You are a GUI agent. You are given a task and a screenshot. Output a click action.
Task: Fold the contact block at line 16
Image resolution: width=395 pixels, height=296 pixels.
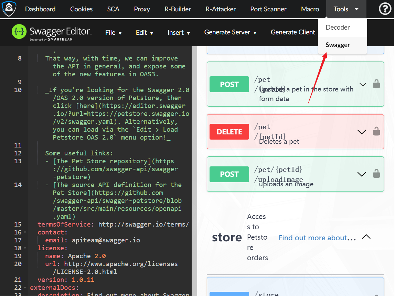pyautogui.click(x=25, y=233)
